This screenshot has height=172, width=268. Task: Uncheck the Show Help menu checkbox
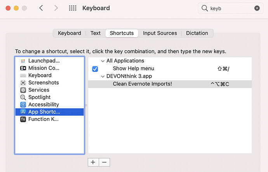[x=95, y=69]
